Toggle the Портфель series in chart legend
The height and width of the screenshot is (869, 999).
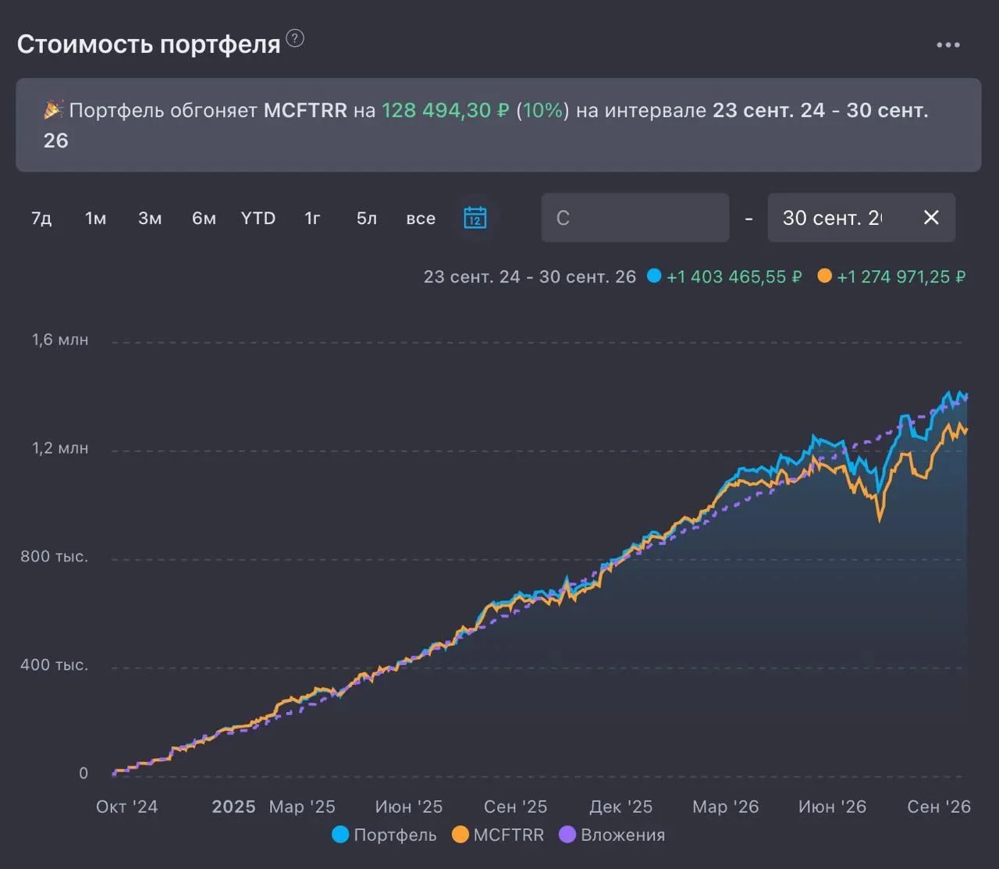click(x=384, y=835)
